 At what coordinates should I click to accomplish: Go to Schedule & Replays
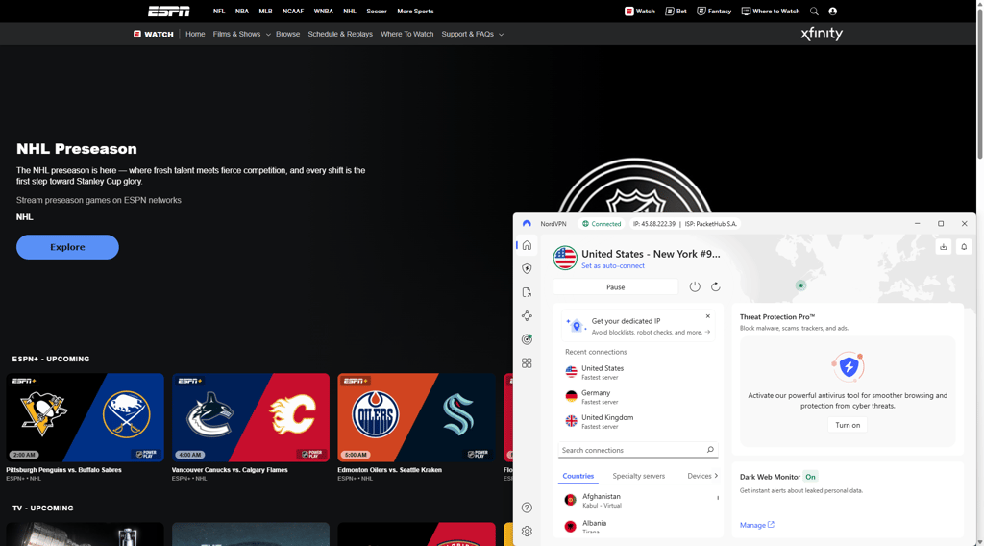pyautogui.click(x=340, y=34)
